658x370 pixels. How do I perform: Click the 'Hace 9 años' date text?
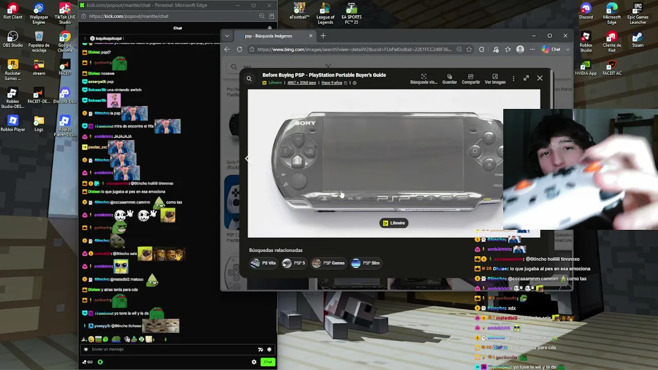pyautogui.click(x=332, y=83)
